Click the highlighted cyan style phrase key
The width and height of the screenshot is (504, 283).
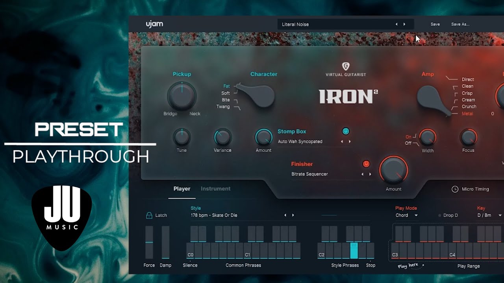[354, 251]
